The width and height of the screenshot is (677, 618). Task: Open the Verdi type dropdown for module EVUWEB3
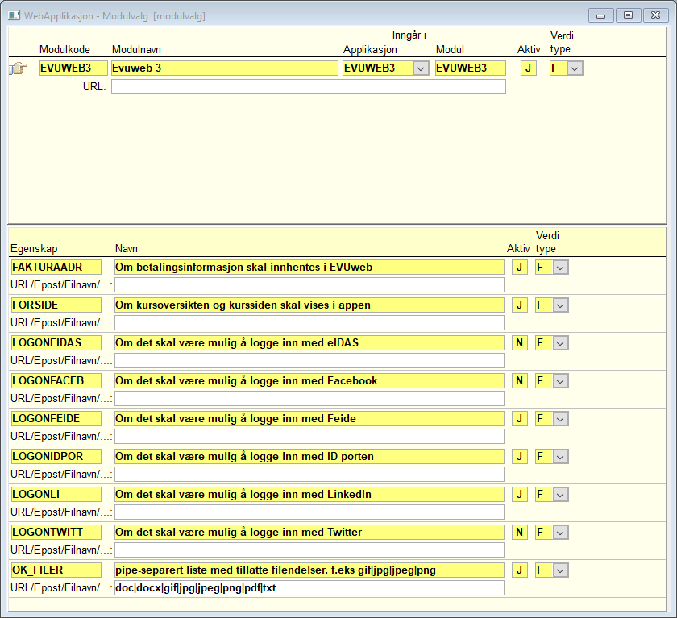click(575, 68)
